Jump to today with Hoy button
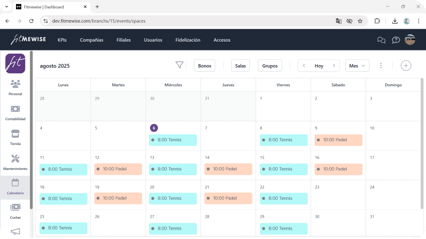Viewport: 426px width, 239px height. 319,66
